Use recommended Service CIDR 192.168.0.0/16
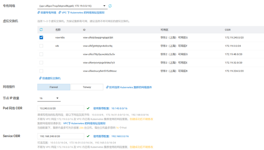This screenshot has width=264, height=150. click(x=111, y=136)
